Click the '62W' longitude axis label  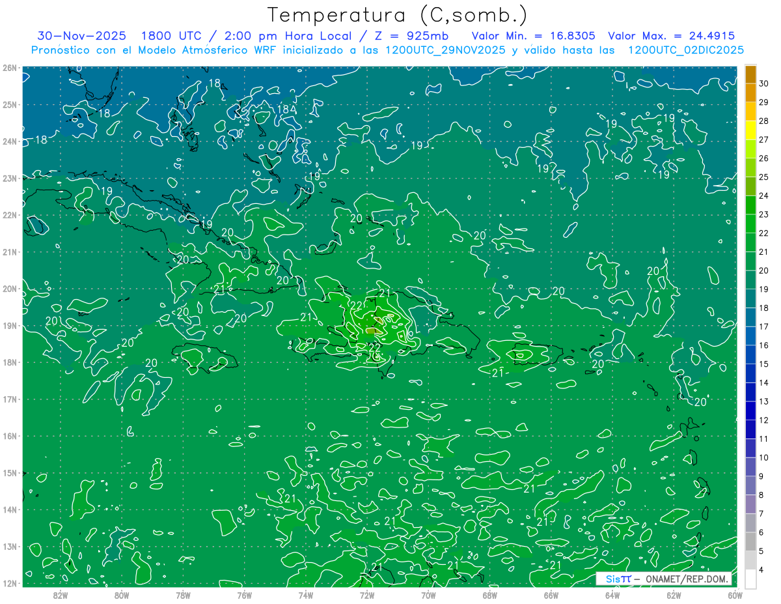point(674,594)
